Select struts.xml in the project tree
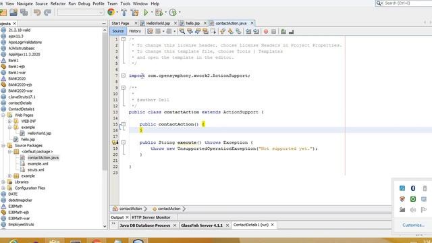This screenshot has height=243, width=432. point(36,169)
